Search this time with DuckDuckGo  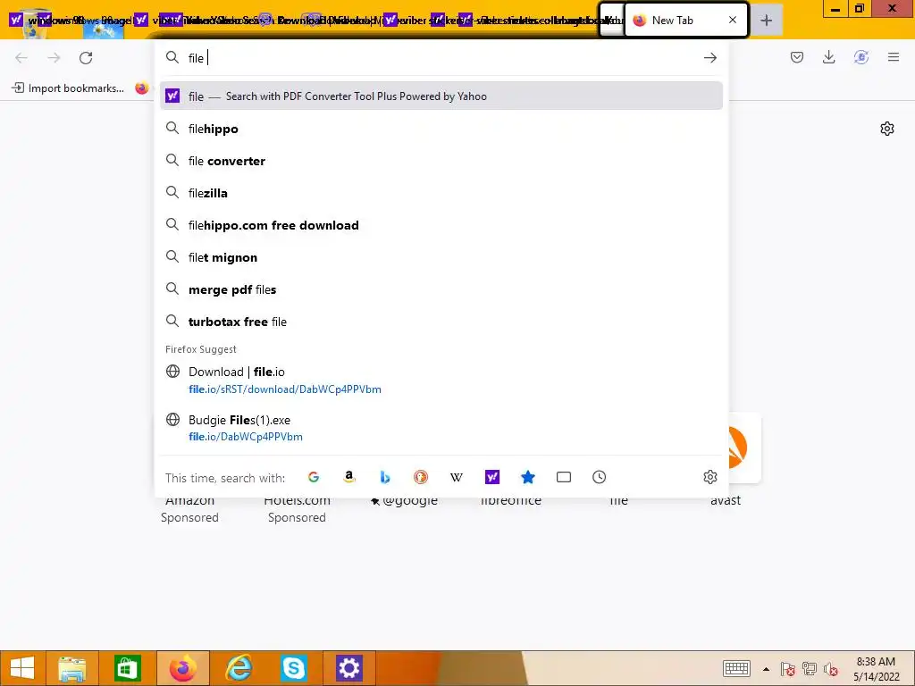421,477
